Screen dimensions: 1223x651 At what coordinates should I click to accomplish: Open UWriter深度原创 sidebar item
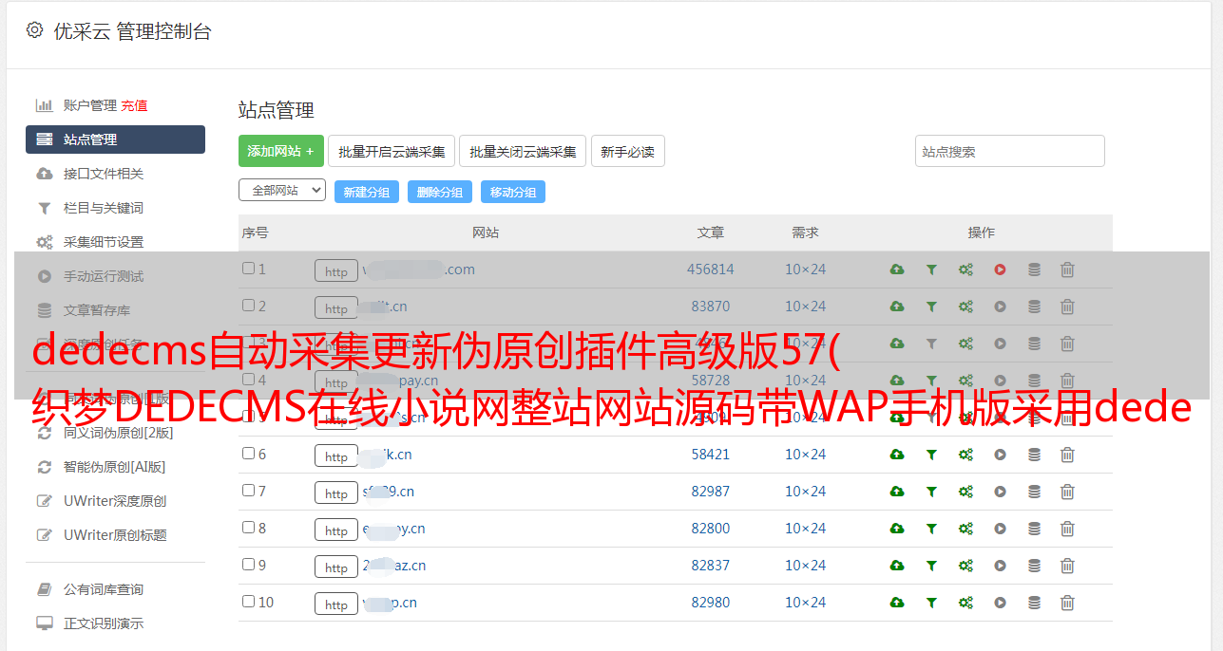click(115, 501)
